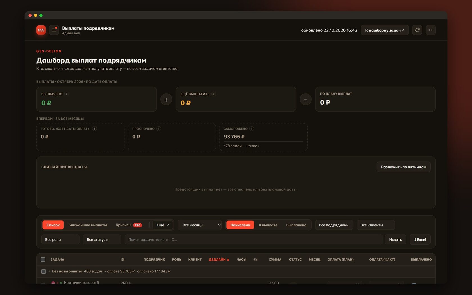
Task: Click the GSS logo icon
Action: [41, 30]
